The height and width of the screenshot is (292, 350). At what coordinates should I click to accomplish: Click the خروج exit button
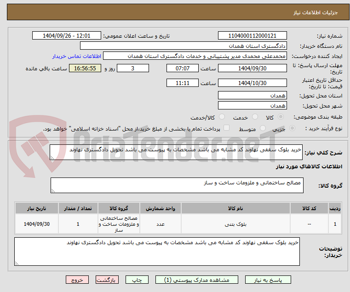(x=77, y=280)
